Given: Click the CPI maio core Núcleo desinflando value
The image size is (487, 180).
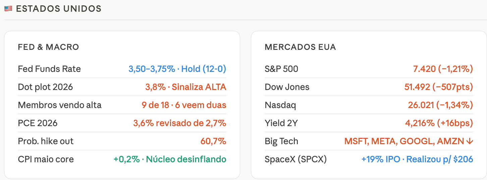Looking at the screenshot, I should [x=170, y=159].
